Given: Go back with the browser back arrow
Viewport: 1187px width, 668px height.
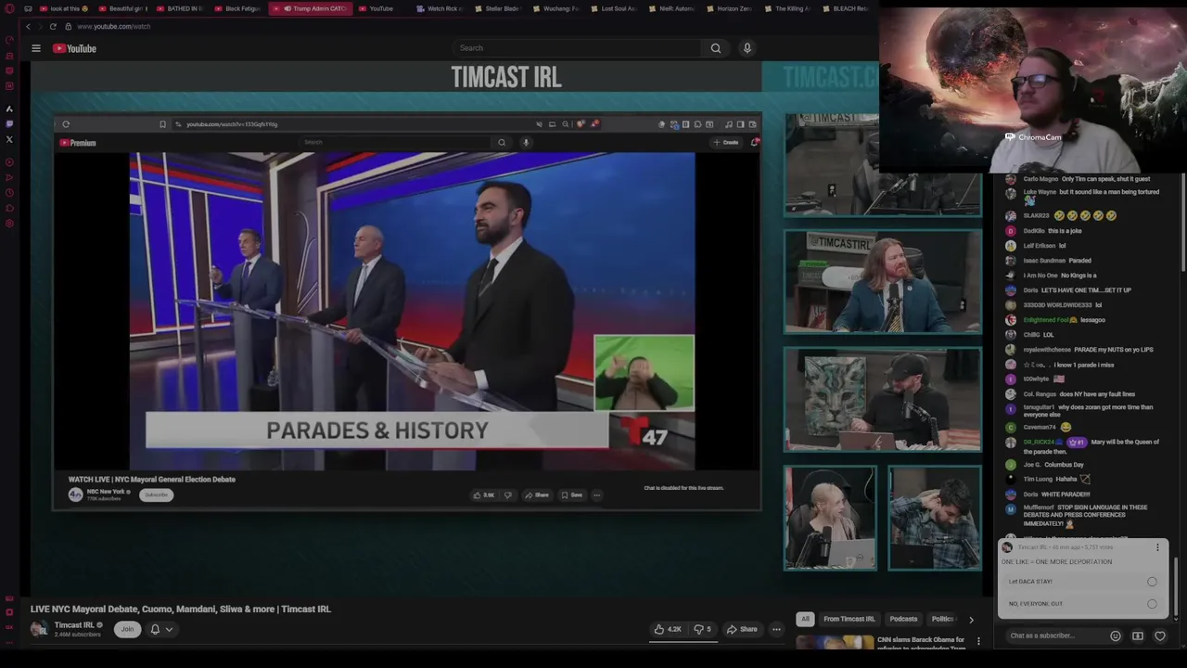Looking at the screenshot, I should point(28,26).
